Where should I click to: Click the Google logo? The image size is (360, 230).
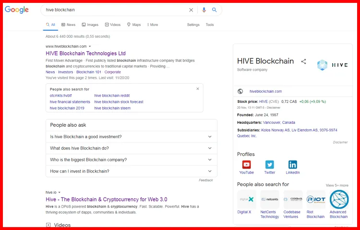coord(17,10)
